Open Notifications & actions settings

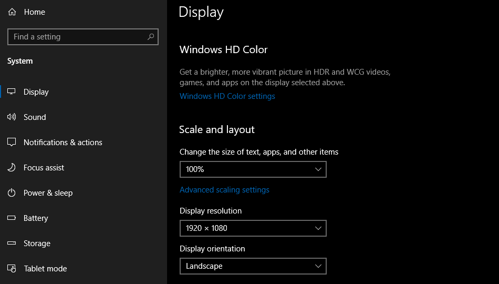[x=63, y=143]
